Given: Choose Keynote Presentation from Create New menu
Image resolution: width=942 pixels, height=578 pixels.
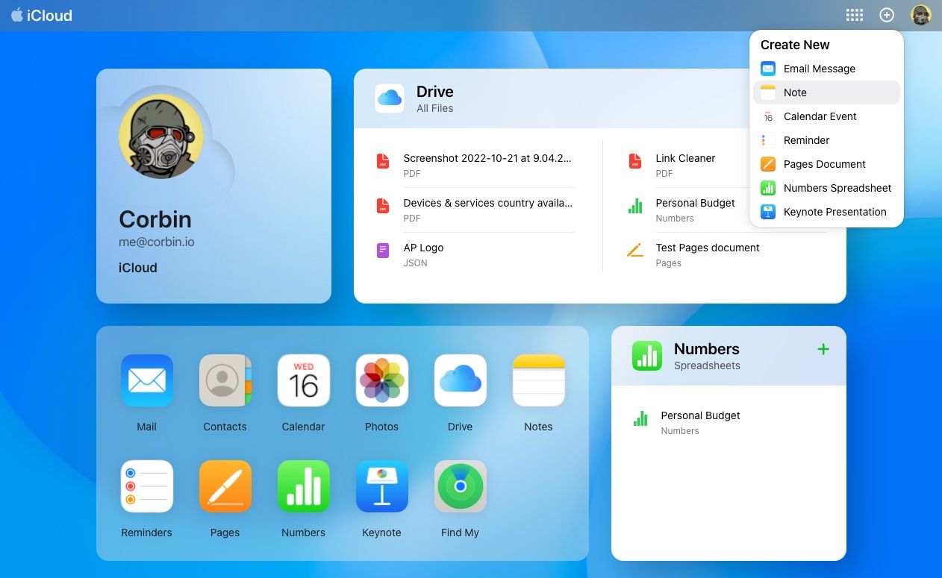Looking at the screenshot, I should point(835,212).
